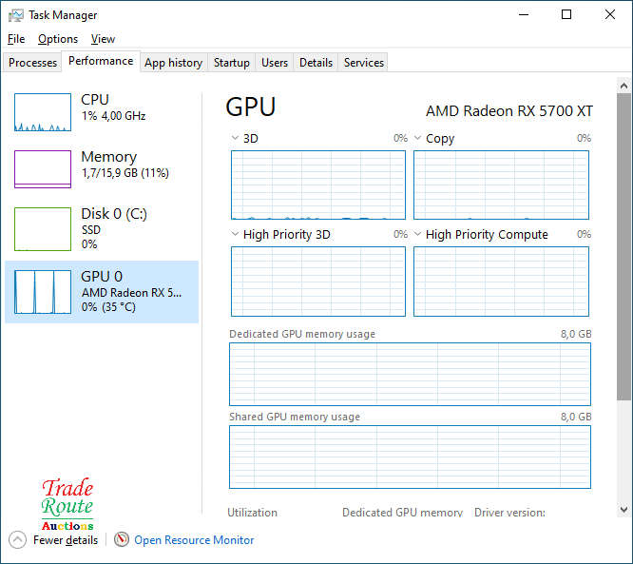
Task: Switch to the Startup tab
Action: (231, 63)
